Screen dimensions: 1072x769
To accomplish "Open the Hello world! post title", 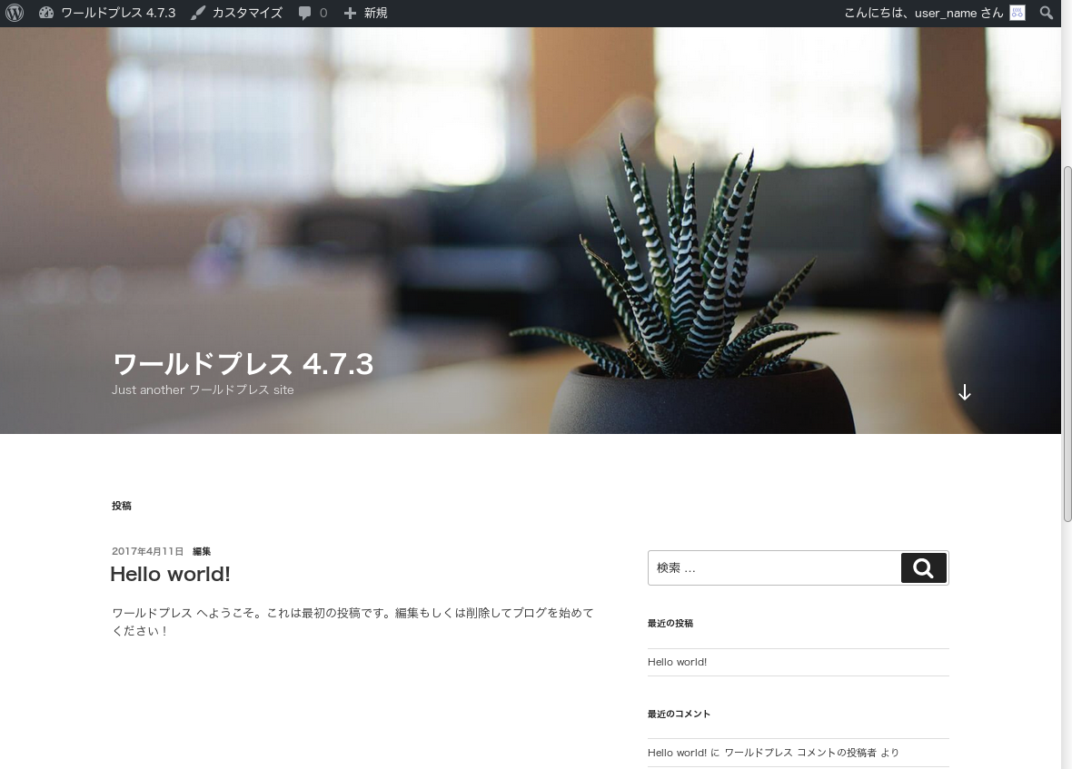I will 170,574.
